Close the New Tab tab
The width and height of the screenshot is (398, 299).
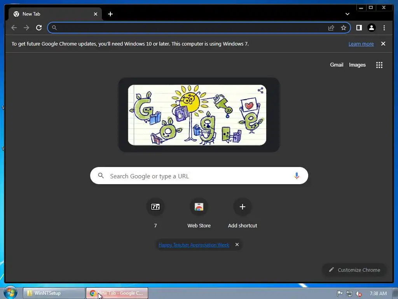point(96,14)
